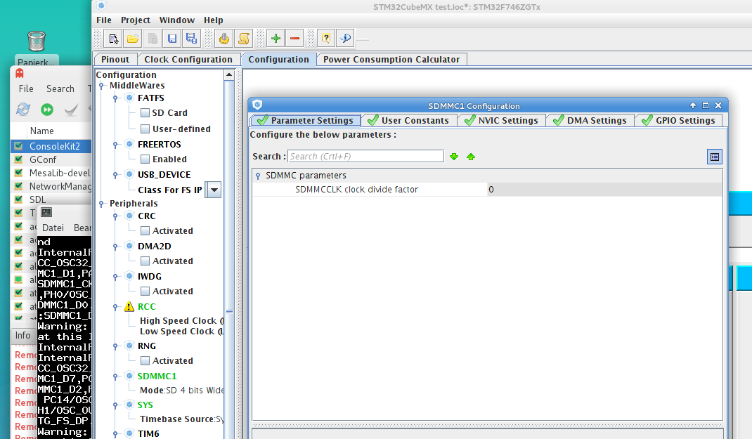The width and height of the screenshot is (752, 439).
Task: Find previous with green up arrow
Action: coord(470,156)
